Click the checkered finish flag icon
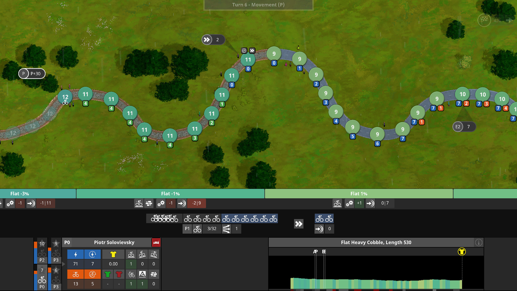 pos(484,20)
